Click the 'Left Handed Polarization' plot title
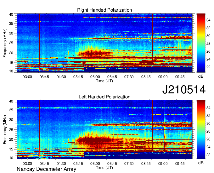 click(104, 97)
